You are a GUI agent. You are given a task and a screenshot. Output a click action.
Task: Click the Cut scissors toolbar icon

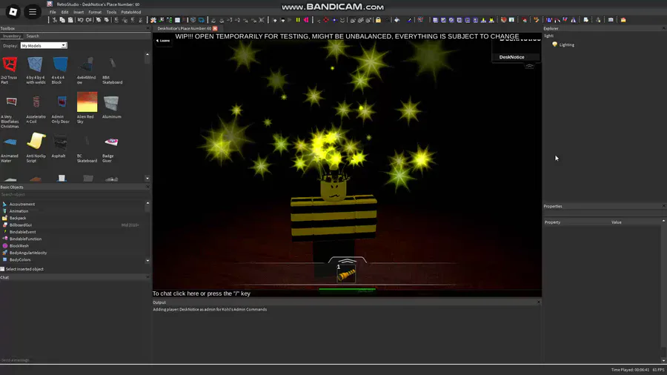coord(54,20)
